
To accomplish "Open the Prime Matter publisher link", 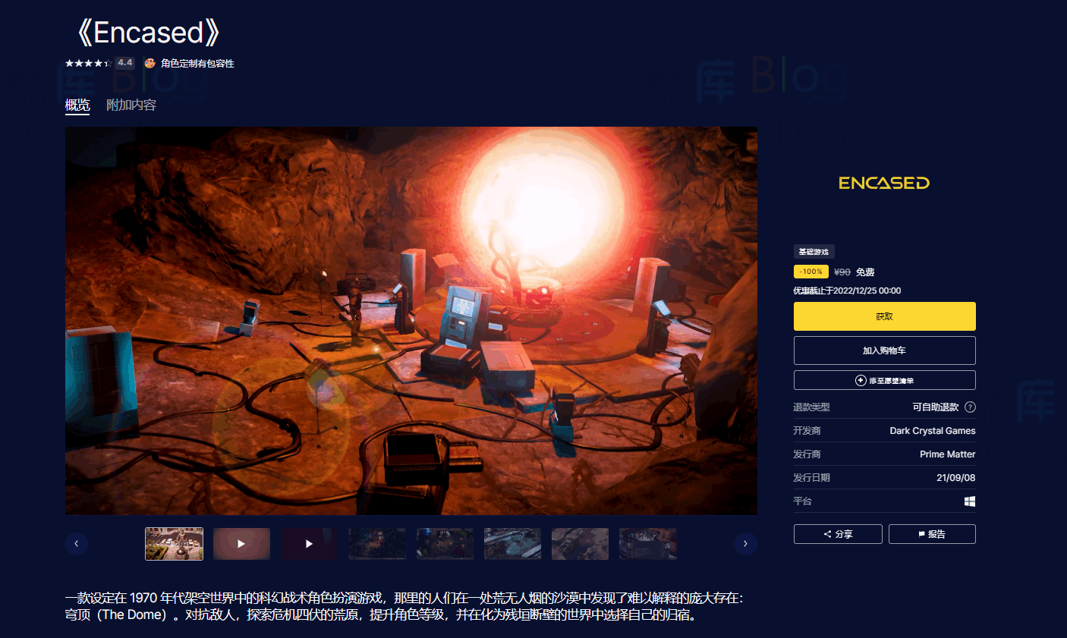I will [947, 454].
